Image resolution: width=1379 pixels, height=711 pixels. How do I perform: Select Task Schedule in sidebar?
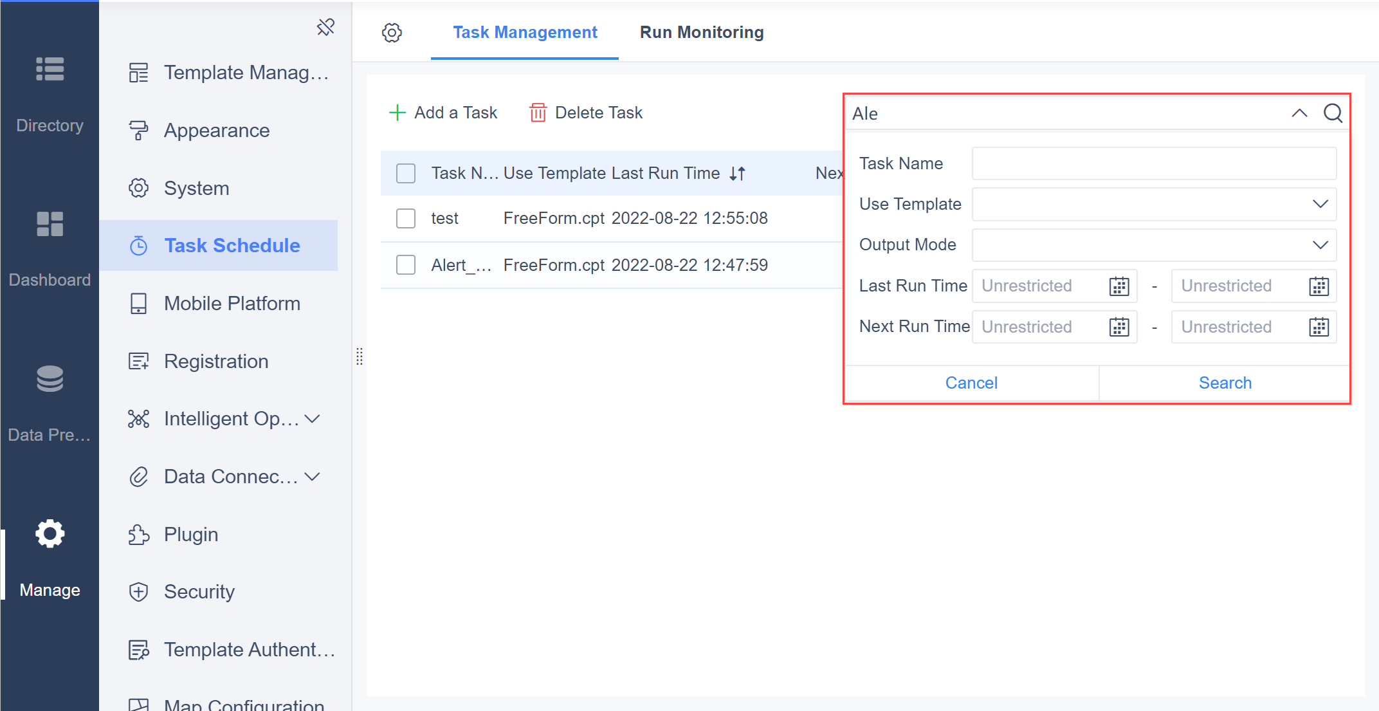click(x=219, y=245)
